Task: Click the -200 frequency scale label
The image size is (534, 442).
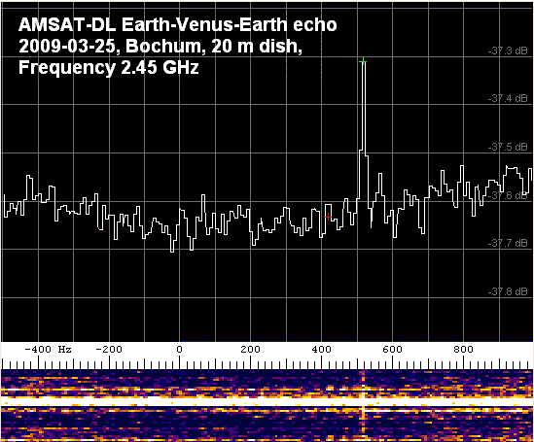Action: tap(109, 349)
